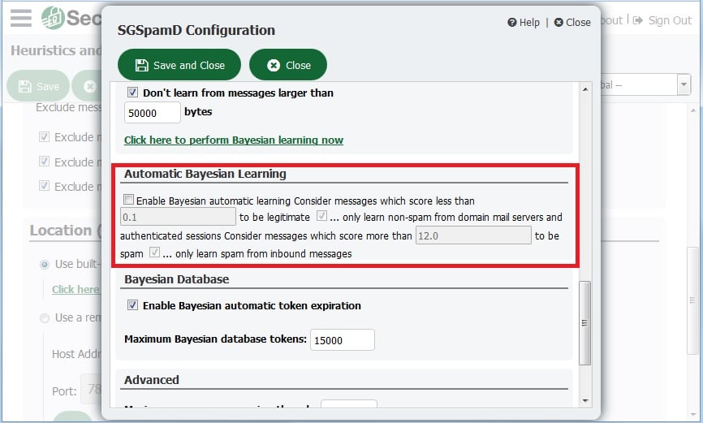Toggle the second Exclude checkbox in the background page
703x423 pixels.
[44, 162]
